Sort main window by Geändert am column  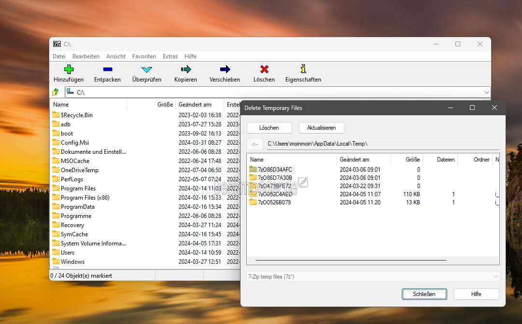click(x=200, y=104)
